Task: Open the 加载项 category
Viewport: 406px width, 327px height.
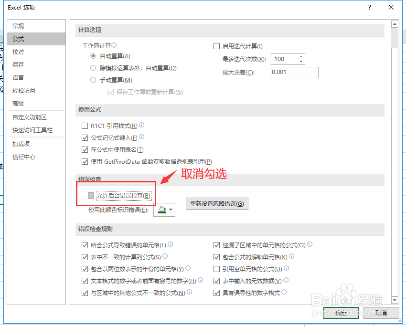Action: click(36, 144)
